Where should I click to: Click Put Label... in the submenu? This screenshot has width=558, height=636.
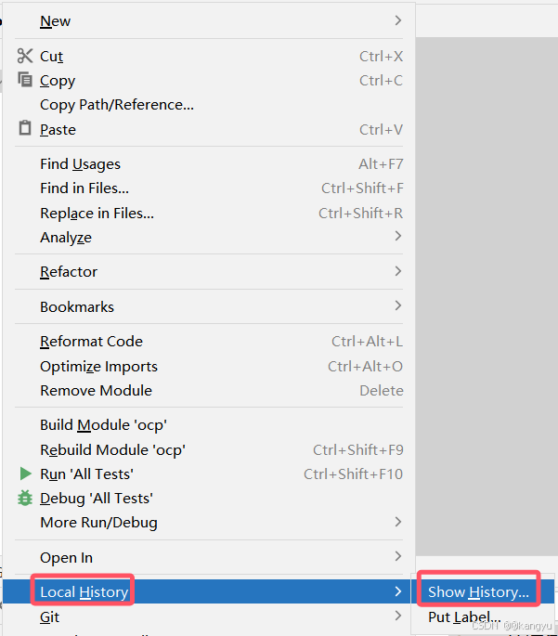[x=483, y=617]
